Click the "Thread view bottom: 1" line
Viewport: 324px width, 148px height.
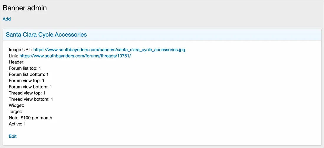point(31,99)
